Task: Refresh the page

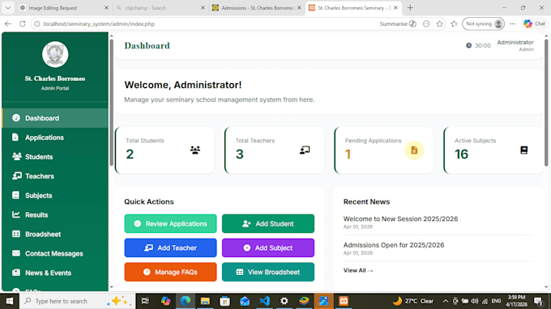Action: (23, 23)
